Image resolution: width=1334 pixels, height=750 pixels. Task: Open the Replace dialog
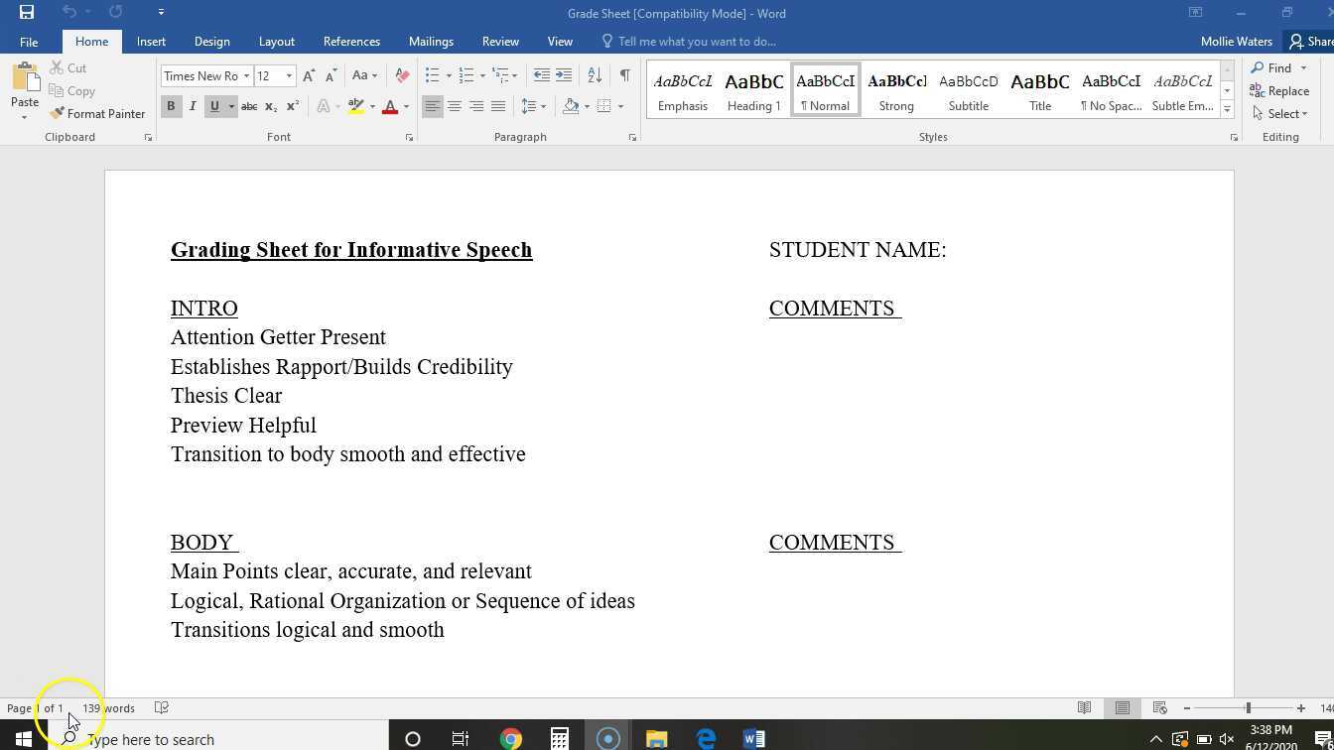tap(1285, 90)
